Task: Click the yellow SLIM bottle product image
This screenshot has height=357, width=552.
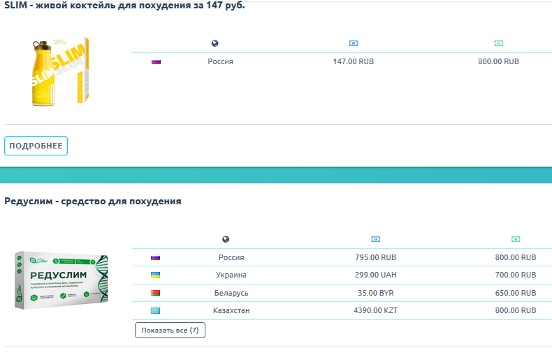Action: 61,72
